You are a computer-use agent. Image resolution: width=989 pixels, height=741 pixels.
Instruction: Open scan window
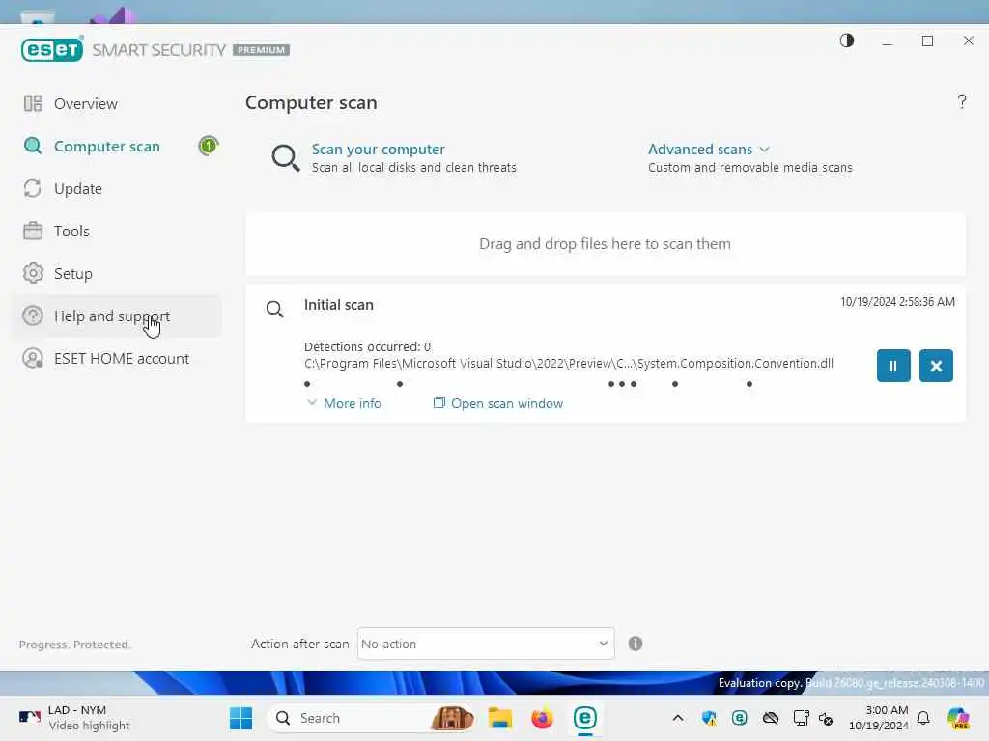(498, 403)
